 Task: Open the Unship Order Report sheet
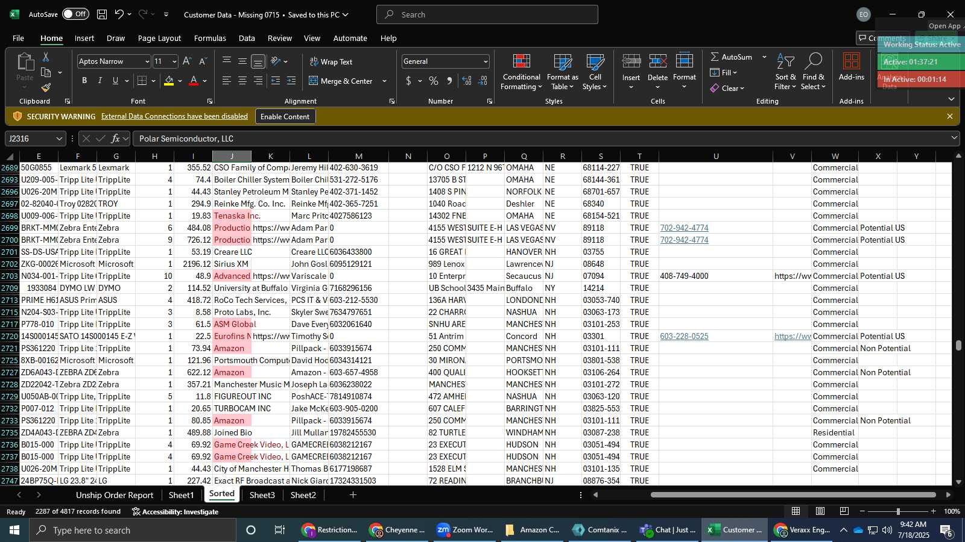point(115,495)
